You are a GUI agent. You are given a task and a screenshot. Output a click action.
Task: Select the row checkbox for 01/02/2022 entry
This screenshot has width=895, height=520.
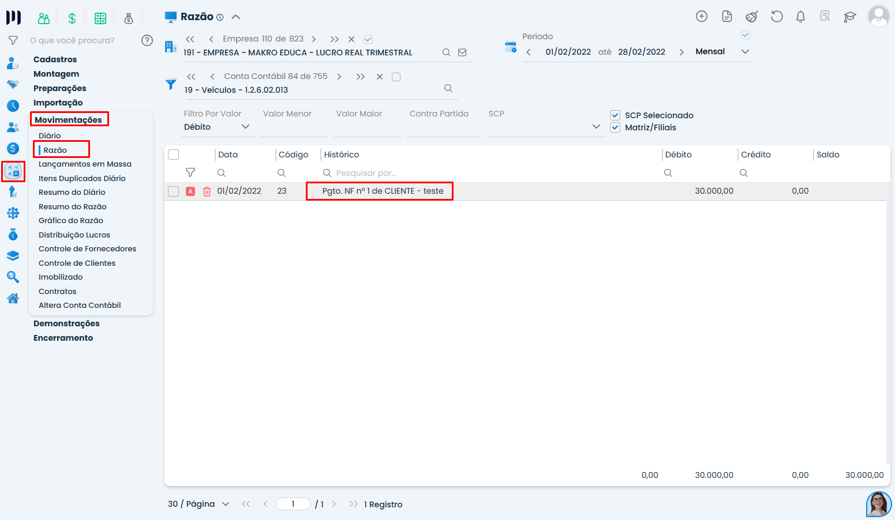click(173, 191)
